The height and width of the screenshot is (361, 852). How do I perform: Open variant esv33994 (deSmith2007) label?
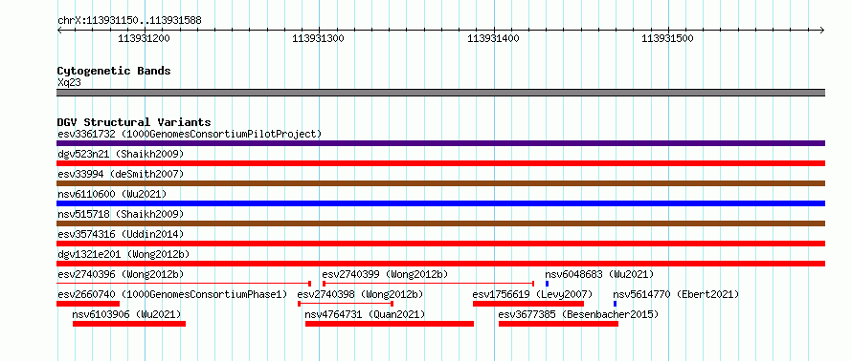click(x=121, y=174)
